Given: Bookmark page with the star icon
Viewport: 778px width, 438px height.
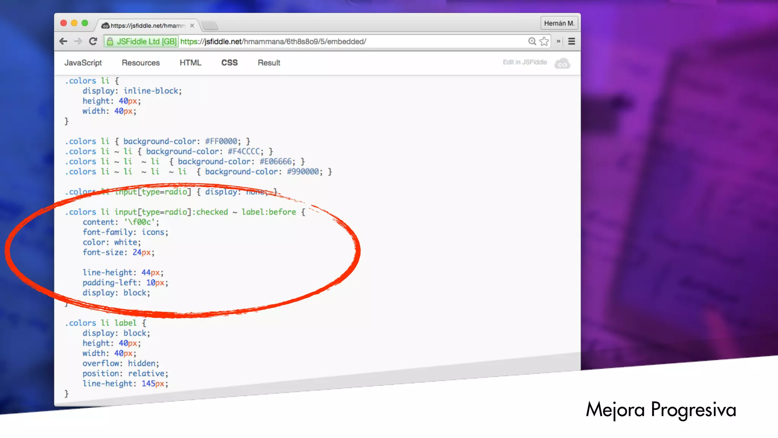Looking at the screenshot, I should click(544, 41).
